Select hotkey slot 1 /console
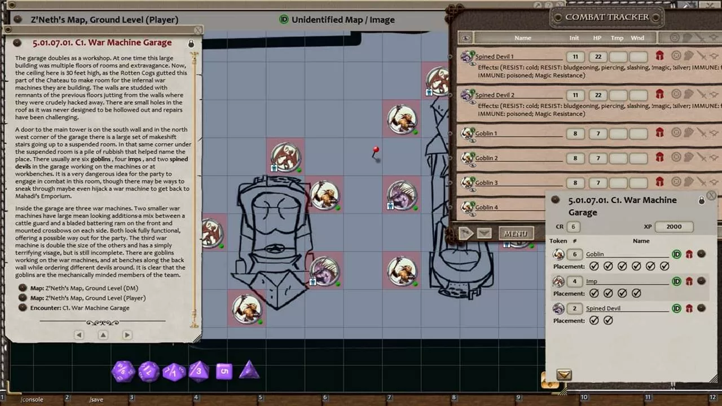 [x=32, y=399]
